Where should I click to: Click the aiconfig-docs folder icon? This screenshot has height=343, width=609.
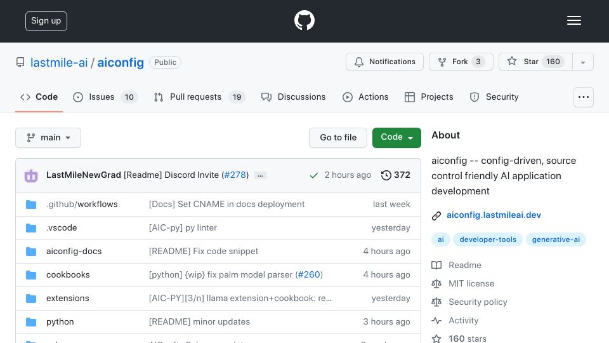pyautogui.click(x=31, y=252)
